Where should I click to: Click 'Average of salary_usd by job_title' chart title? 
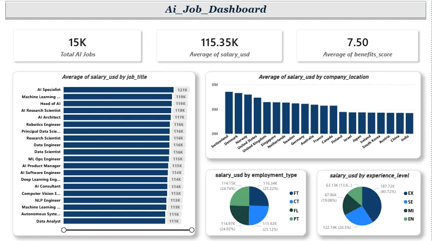(x=104, y=77)
